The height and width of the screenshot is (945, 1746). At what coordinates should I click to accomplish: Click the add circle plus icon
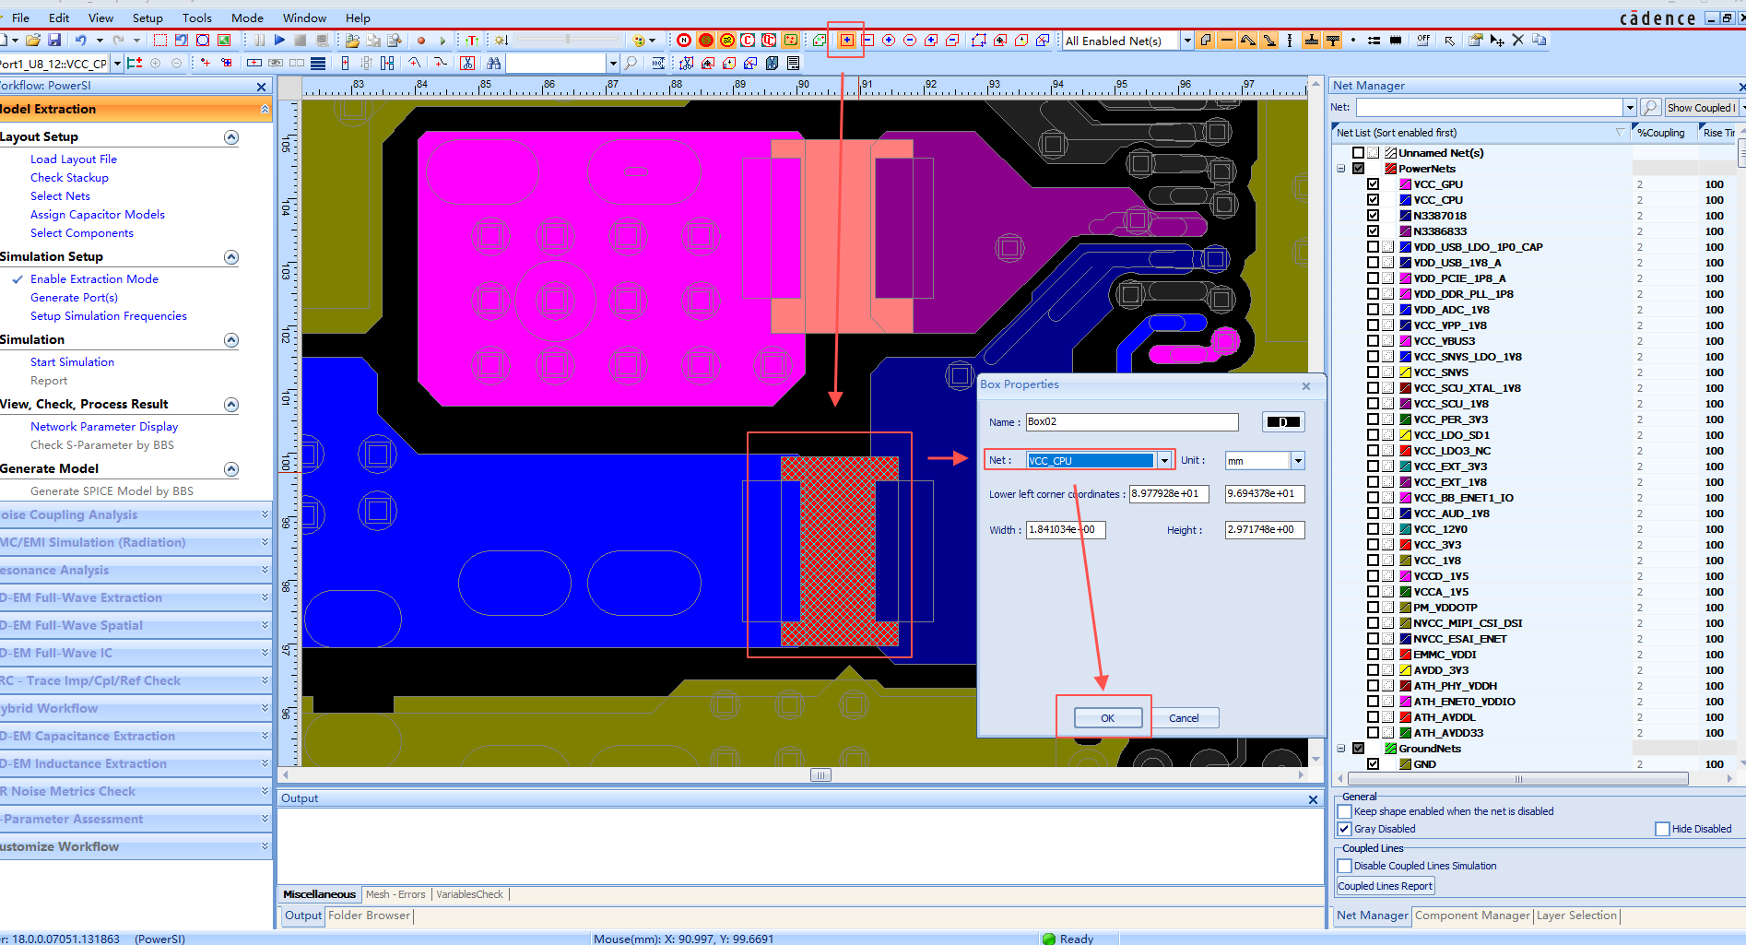pos(889,41)
